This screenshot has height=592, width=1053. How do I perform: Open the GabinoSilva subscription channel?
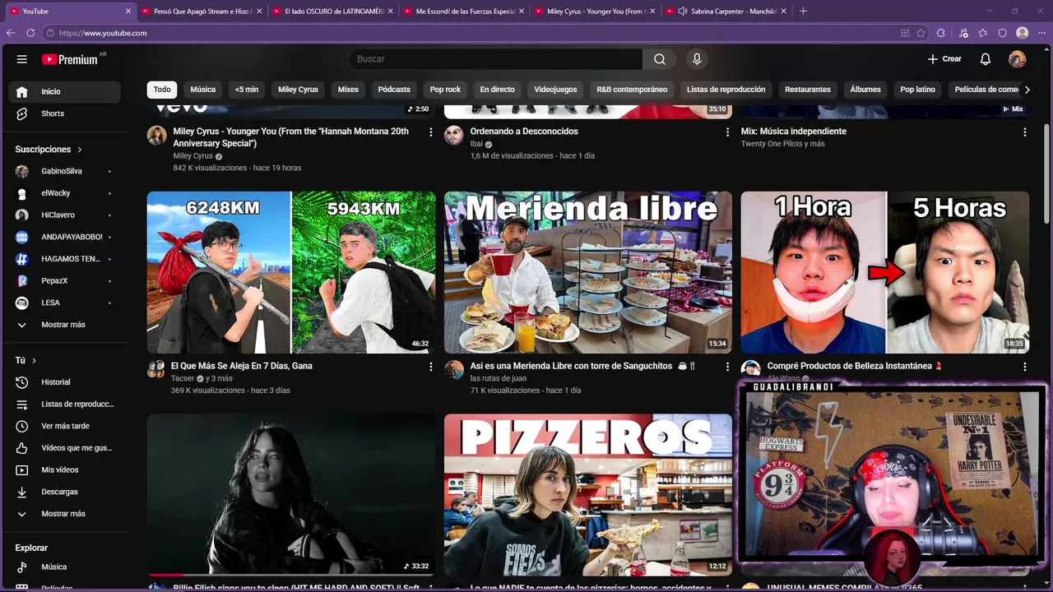pos(65,171)
